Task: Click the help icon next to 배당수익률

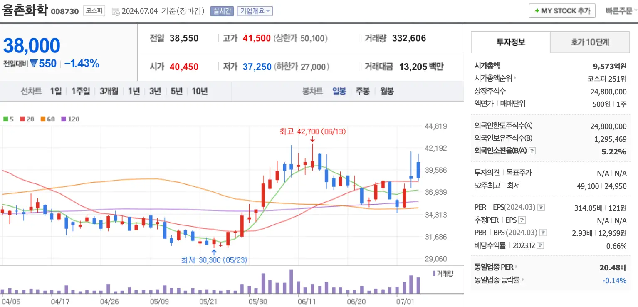Action: pyautogui.click(x=540, y=245)
